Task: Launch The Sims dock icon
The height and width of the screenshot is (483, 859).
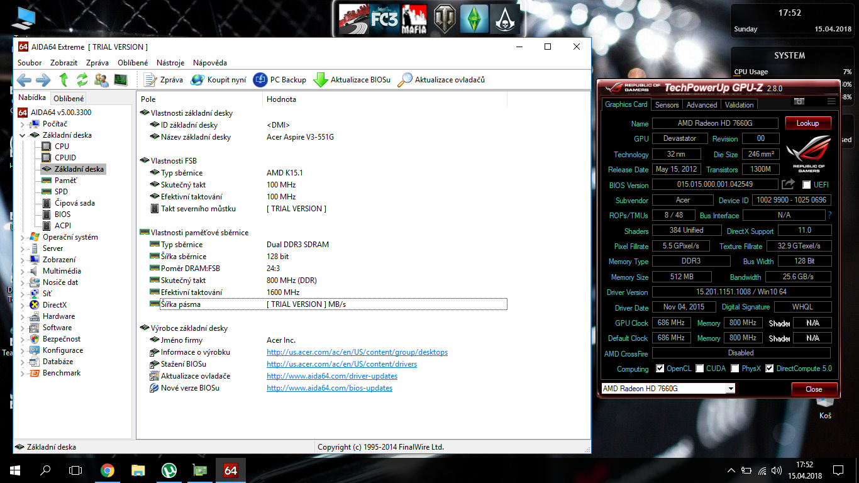Action: click(474, 19)
